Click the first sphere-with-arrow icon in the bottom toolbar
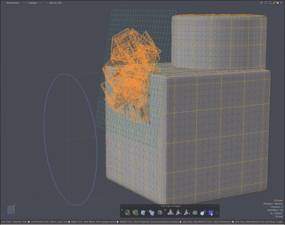This screenshot has height=225, width=285. (x=127, y=212)
